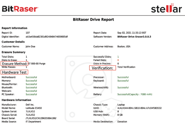185x124 pixels.
Task: Click the 'Disks to Erase:' label
Action: click(9, 60)
